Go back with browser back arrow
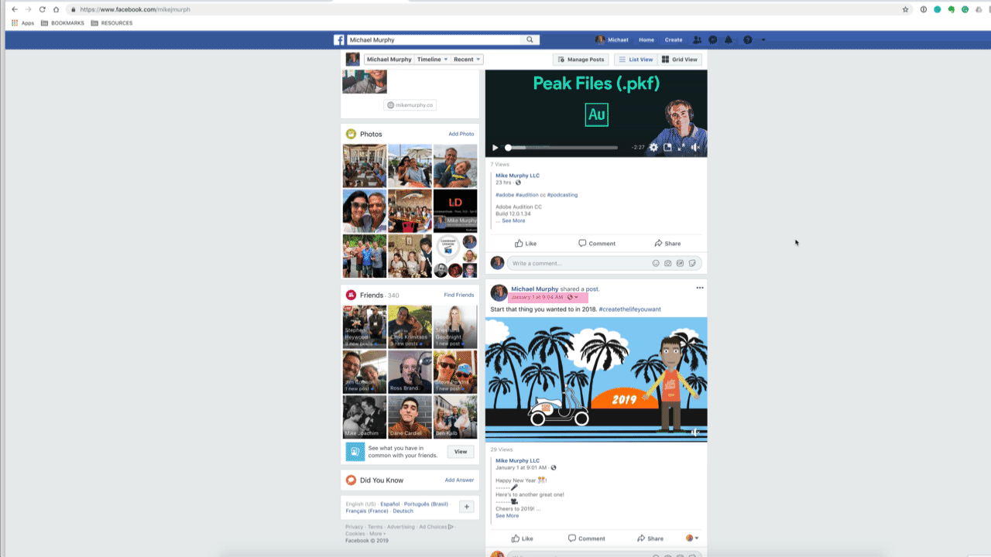Image resolution: width=991 pixels, height=557 pixels. click(x=14, y=9)
